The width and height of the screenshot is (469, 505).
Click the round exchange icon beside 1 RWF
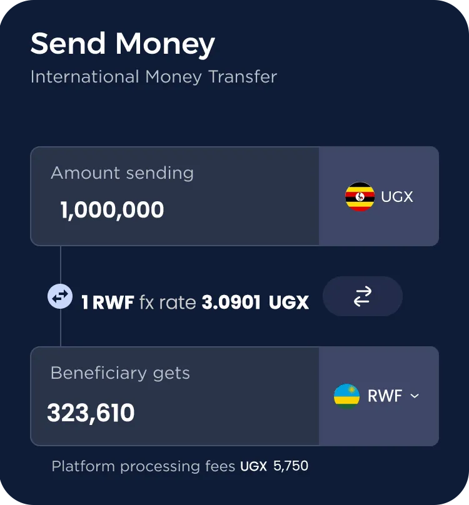(60, 296)
